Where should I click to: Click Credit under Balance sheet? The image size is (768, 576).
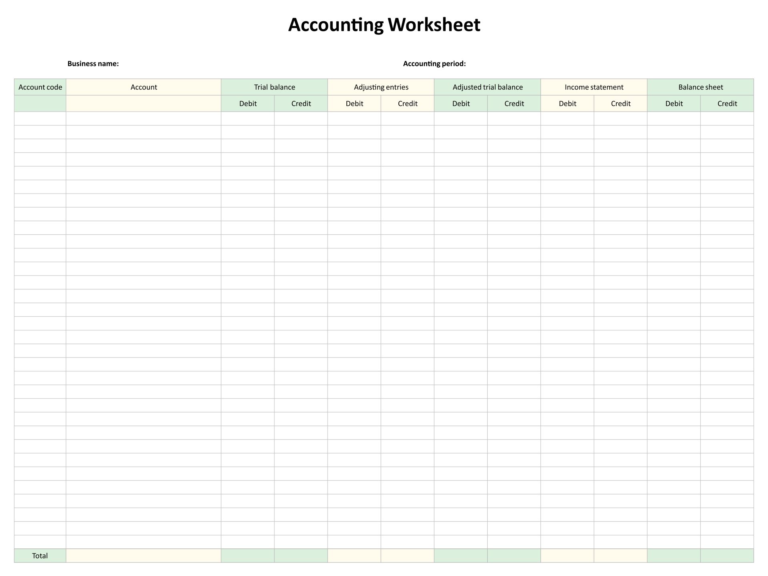[x=727, y=104]
